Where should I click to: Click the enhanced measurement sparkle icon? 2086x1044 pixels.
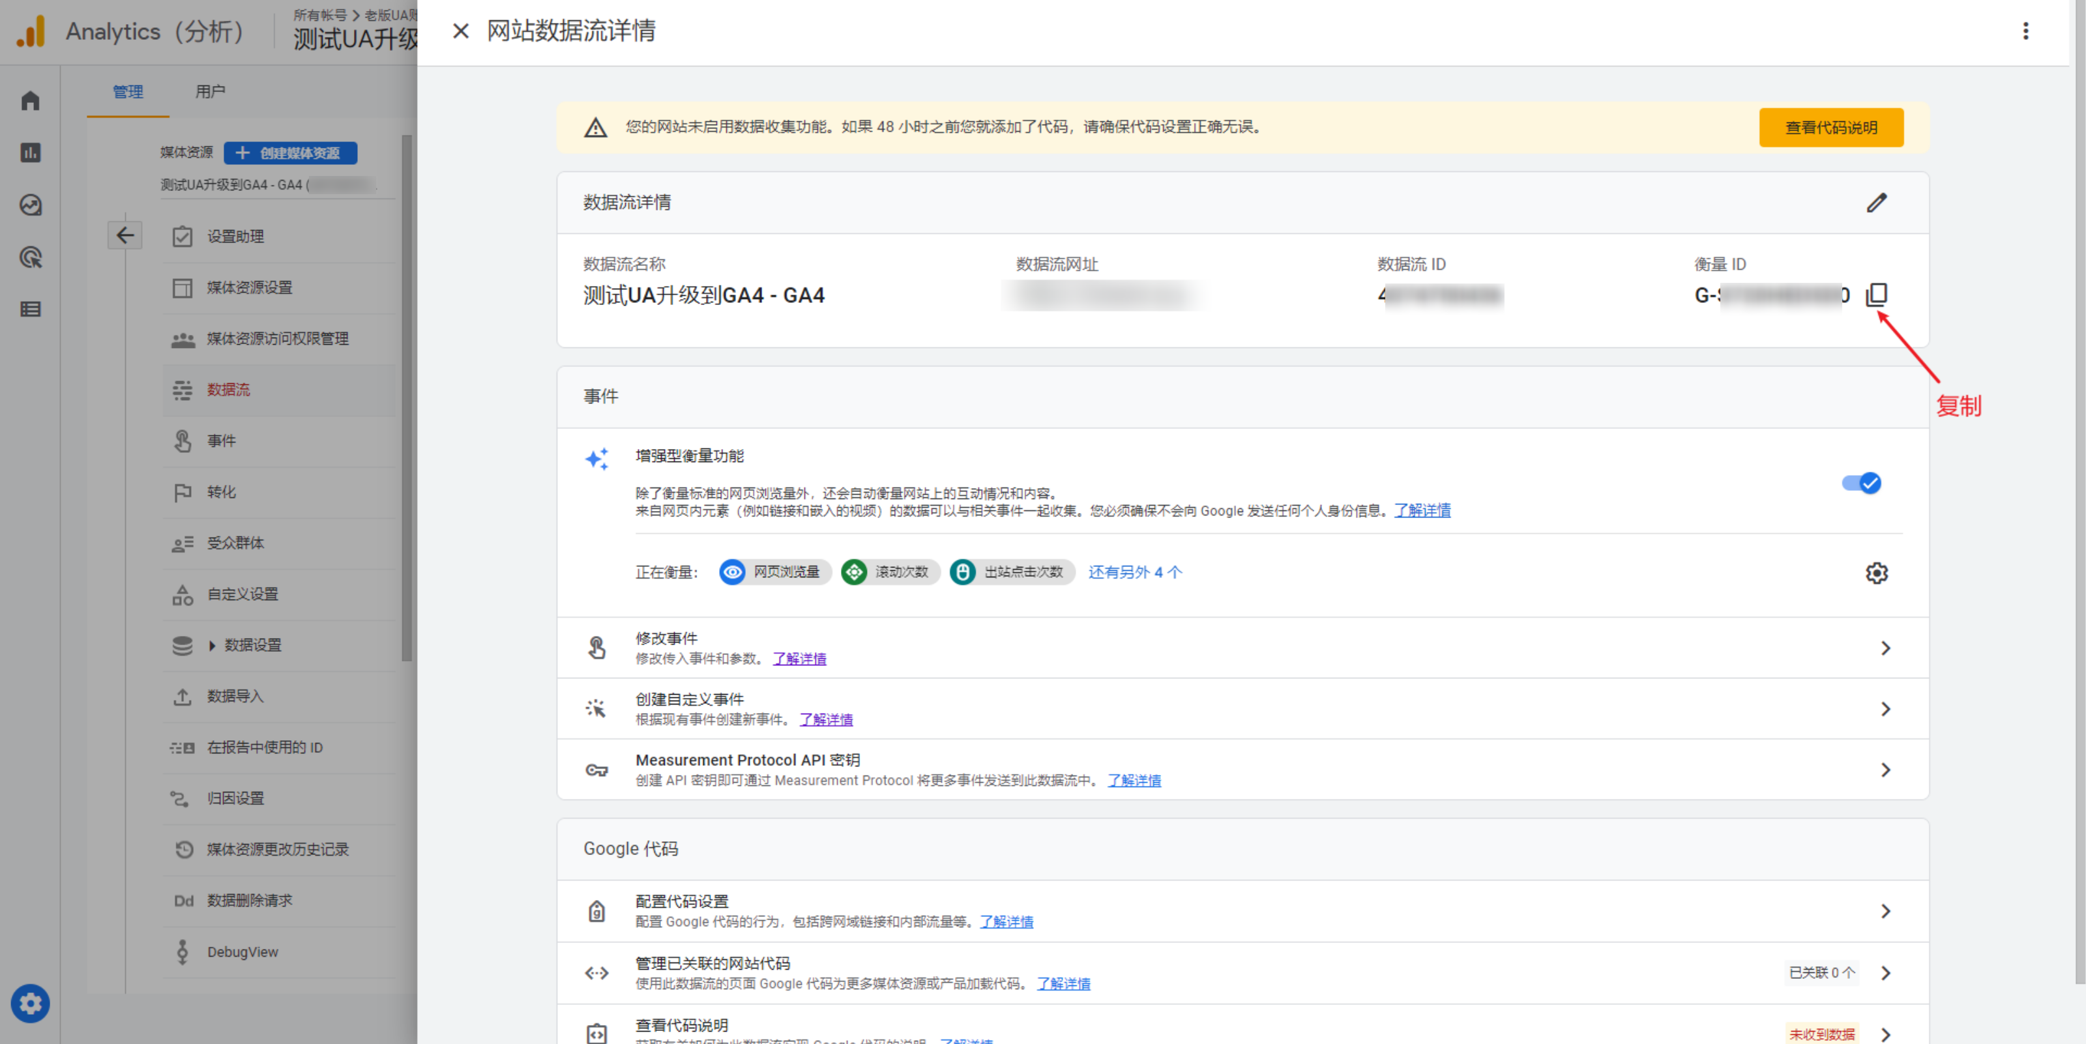597,459
